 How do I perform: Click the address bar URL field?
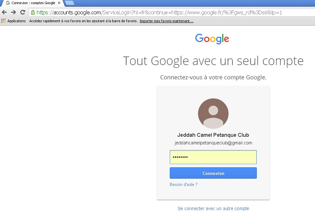(172, 13)
